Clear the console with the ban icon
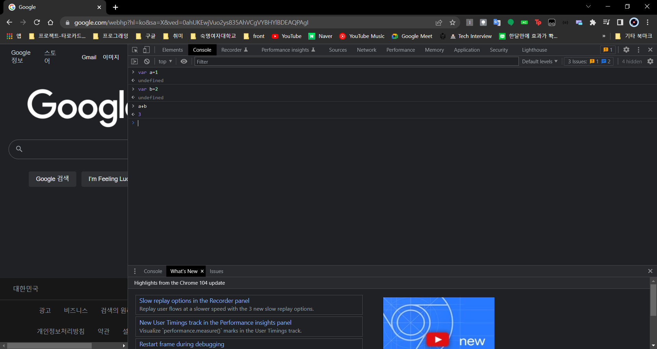 tap(147, 62)
